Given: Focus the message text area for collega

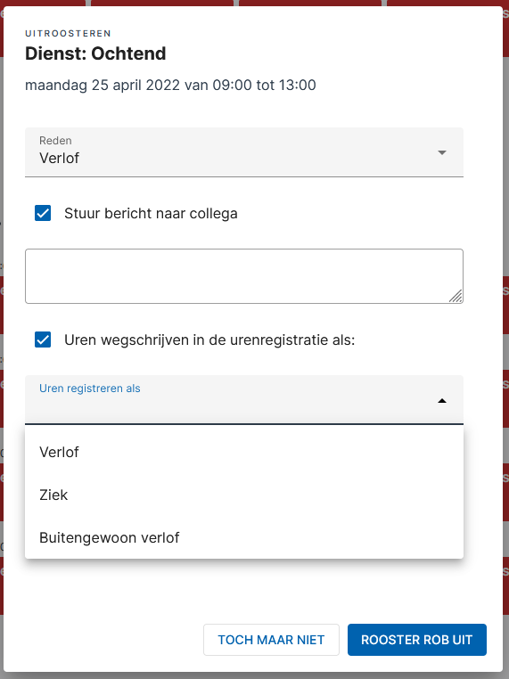Looking at the screenshot, I should pos(244,276).
